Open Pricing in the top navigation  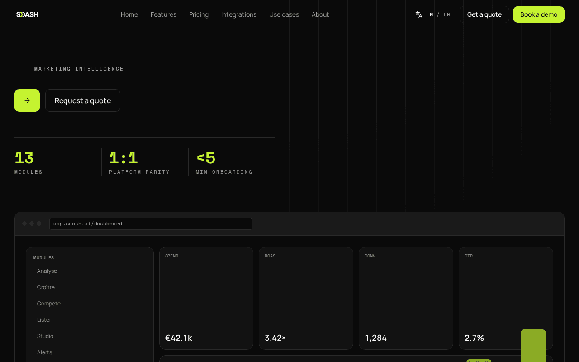point(199,14)
